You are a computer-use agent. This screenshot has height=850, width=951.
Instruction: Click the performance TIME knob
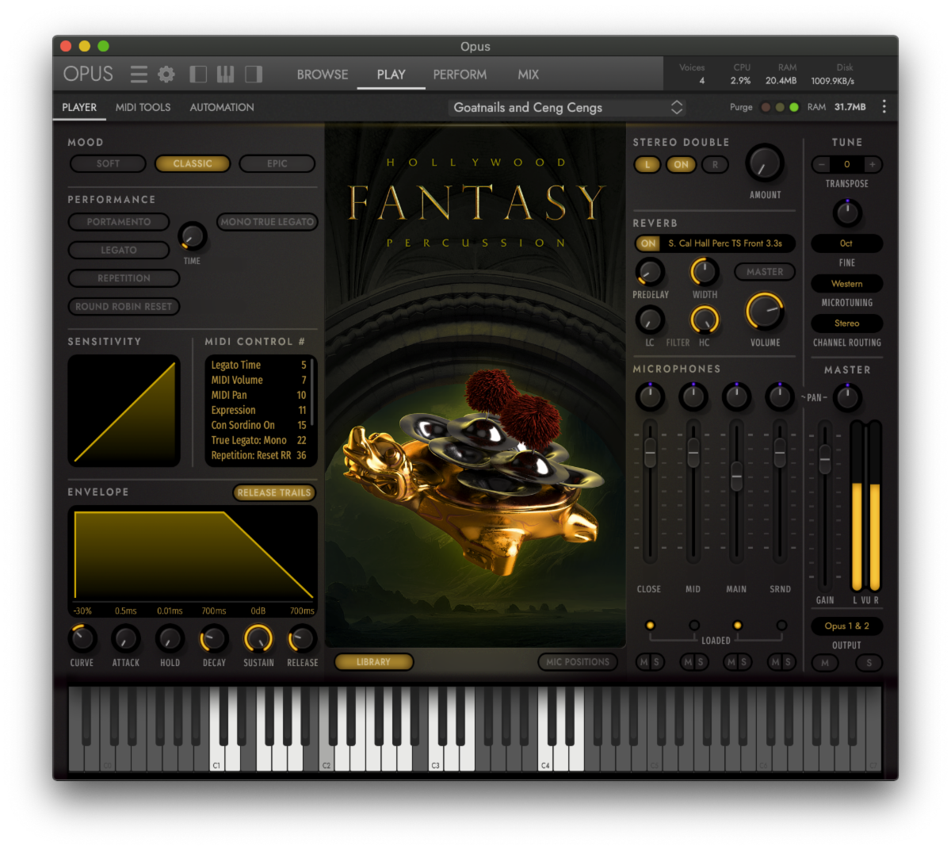[193, 236]
